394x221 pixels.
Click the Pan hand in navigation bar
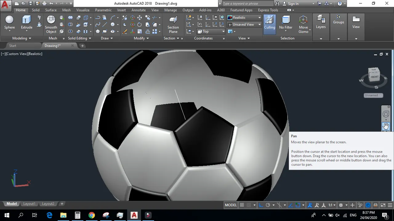click(386, 126)
